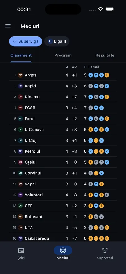Tap the Dinamo DB team badge

pos(20,97)
